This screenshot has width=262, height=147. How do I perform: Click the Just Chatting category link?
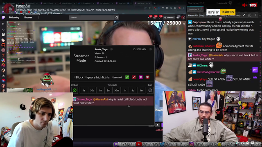pos(33,13)
